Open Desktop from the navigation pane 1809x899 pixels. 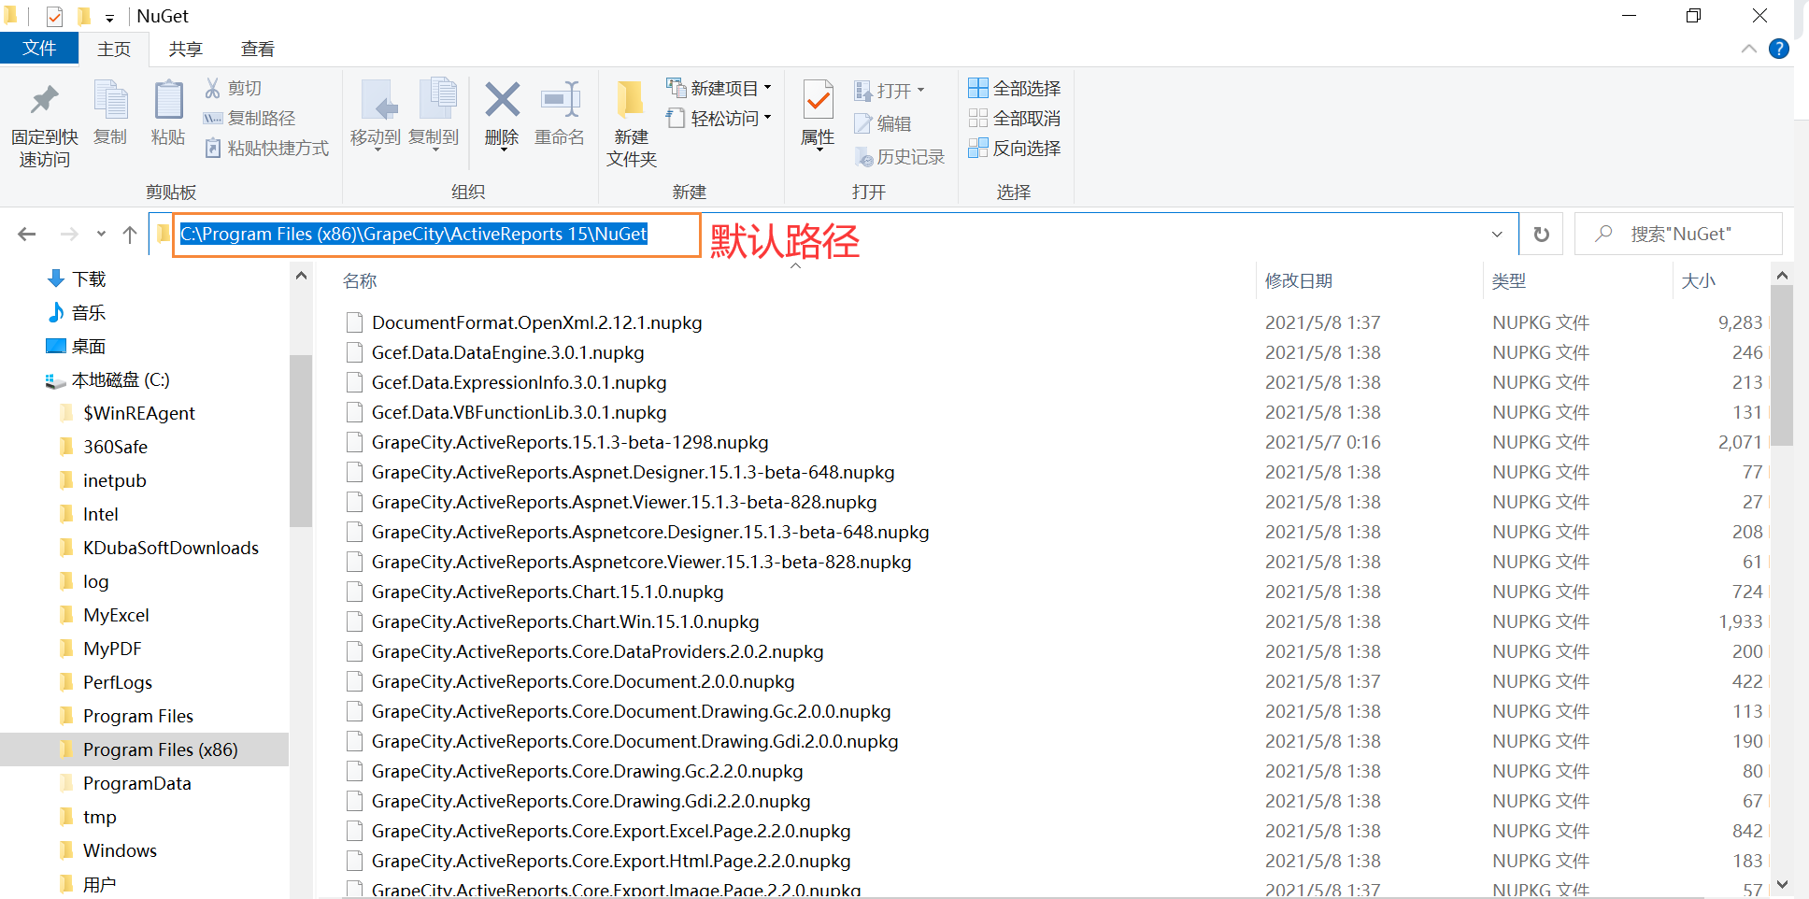click(x=78, y=346)
